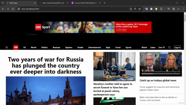Open the Biden meeting photo
The height and width of the screenshot is (105, 186).
click(115, 66)
